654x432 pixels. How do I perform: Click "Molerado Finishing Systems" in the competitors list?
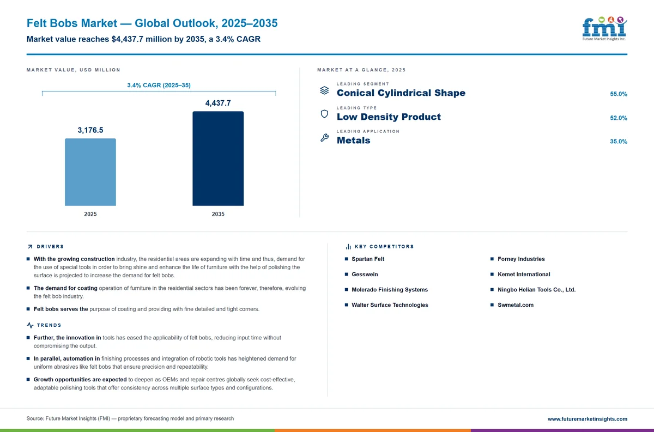[390, 290]
